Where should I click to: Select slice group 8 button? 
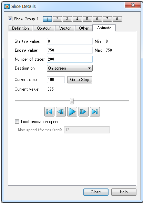click(x=117, y=19)
